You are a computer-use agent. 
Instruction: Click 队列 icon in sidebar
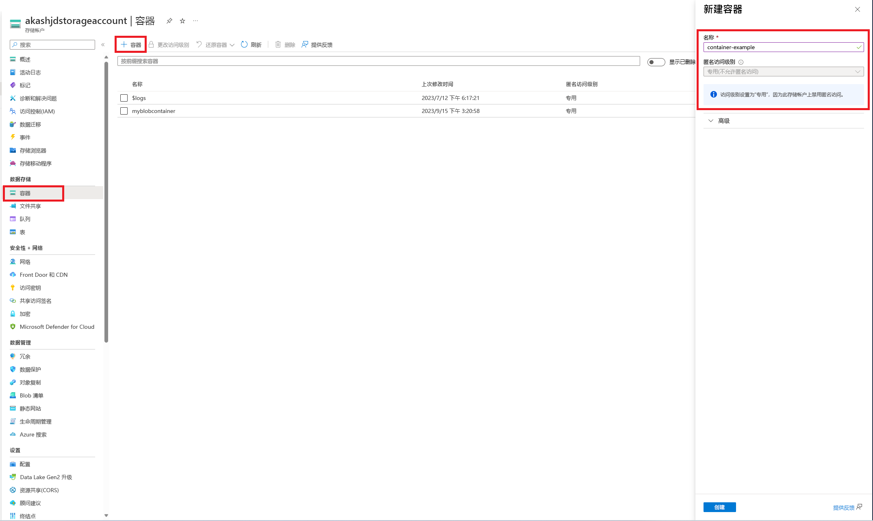click(13, 219)
